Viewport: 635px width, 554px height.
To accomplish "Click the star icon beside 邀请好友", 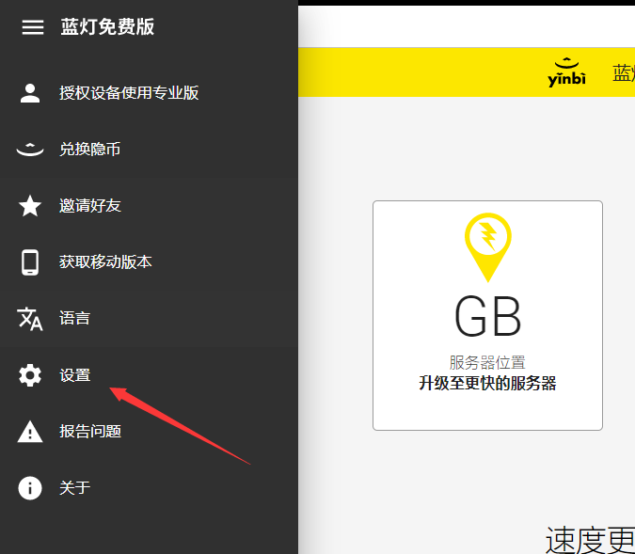I will click(30, 206).
